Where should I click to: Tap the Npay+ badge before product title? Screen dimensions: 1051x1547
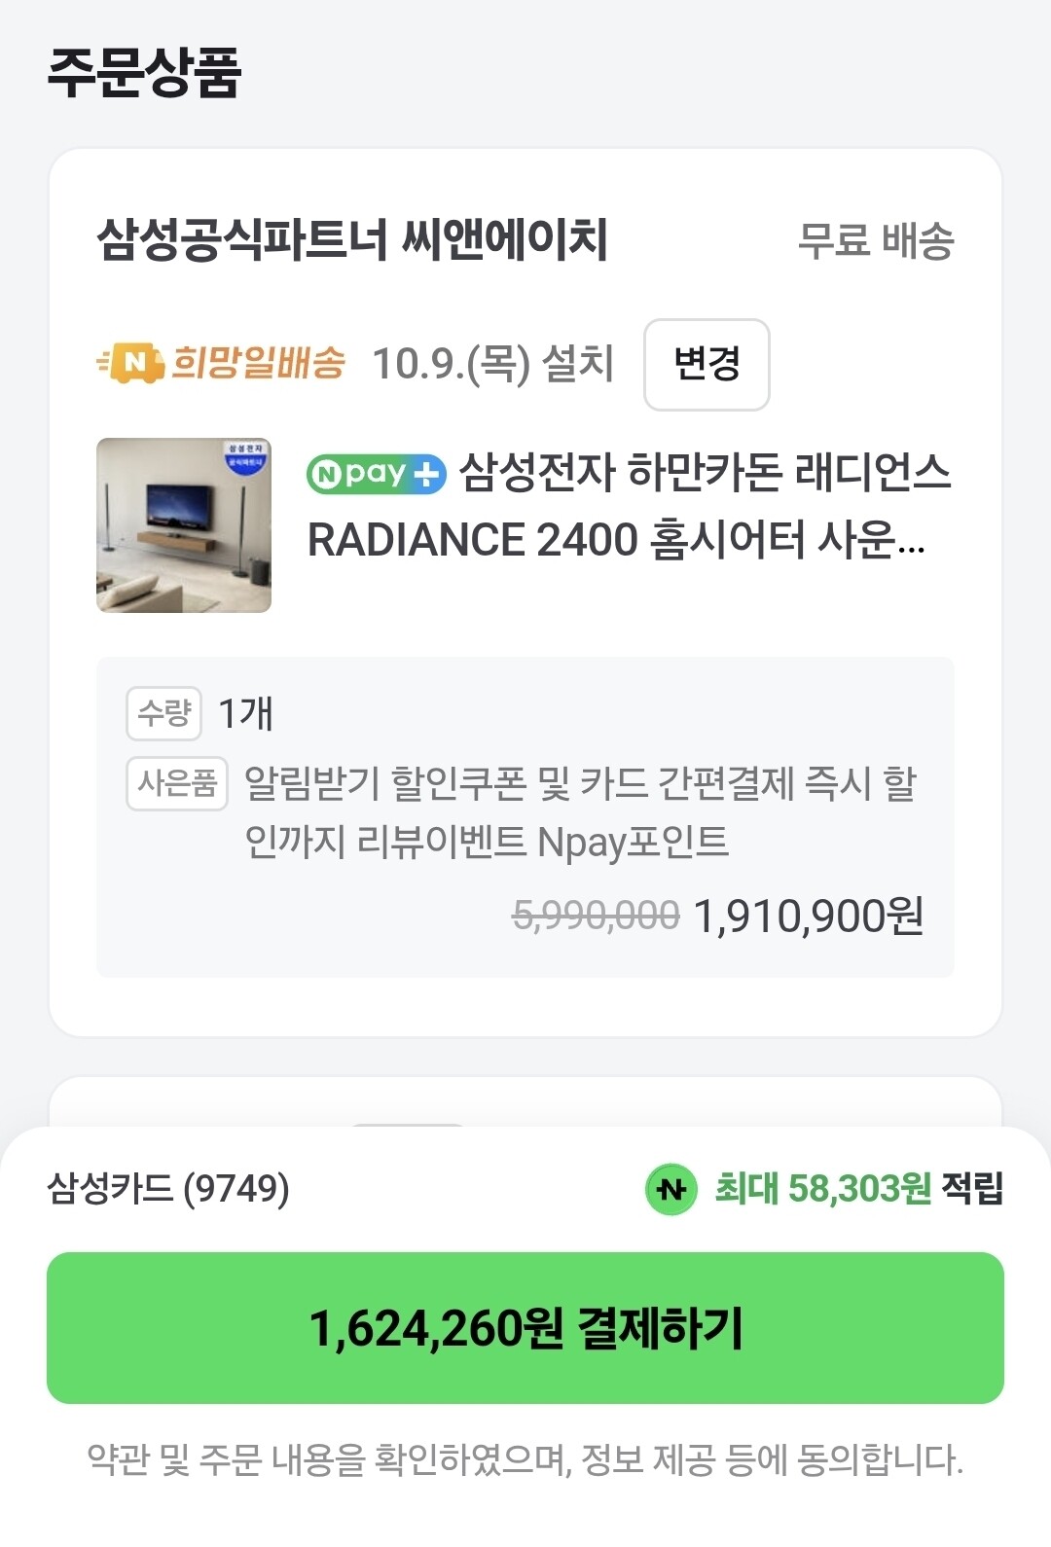376,474
